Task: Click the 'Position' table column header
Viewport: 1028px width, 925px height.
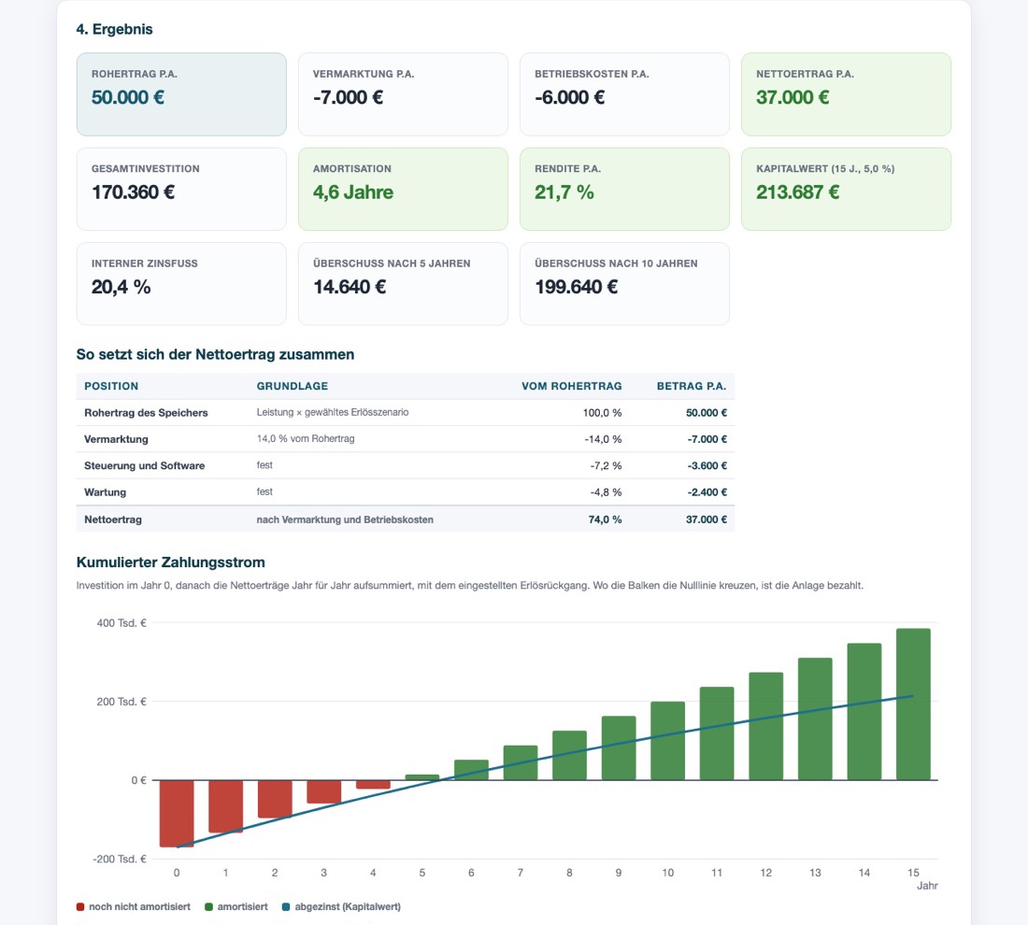Action: tap(111, 386)
